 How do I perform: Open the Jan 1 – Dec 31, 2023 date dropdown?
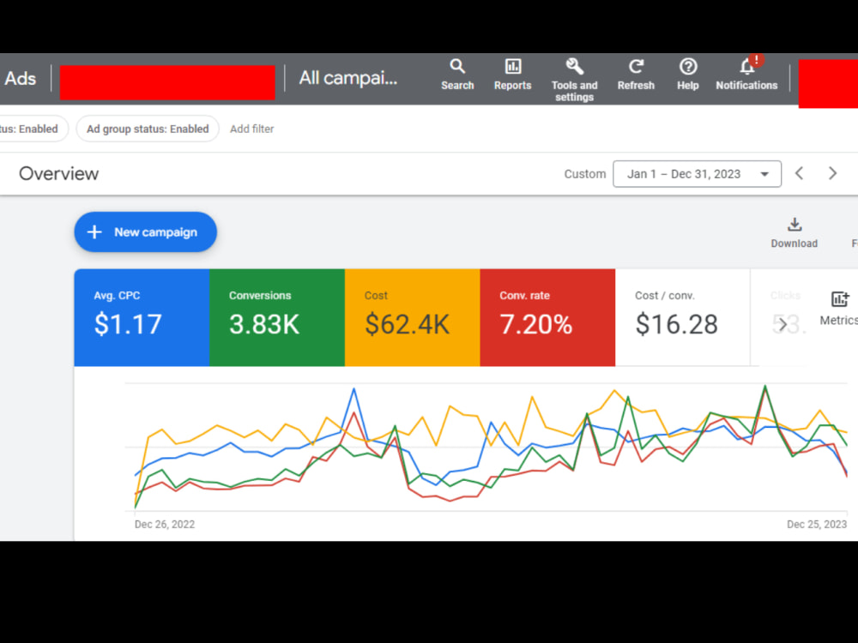(x=697, y=174)
